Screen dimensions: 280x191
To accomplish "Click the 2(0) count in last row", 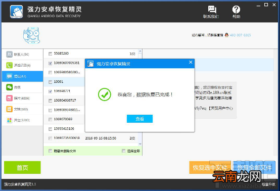I will [132, 138].
